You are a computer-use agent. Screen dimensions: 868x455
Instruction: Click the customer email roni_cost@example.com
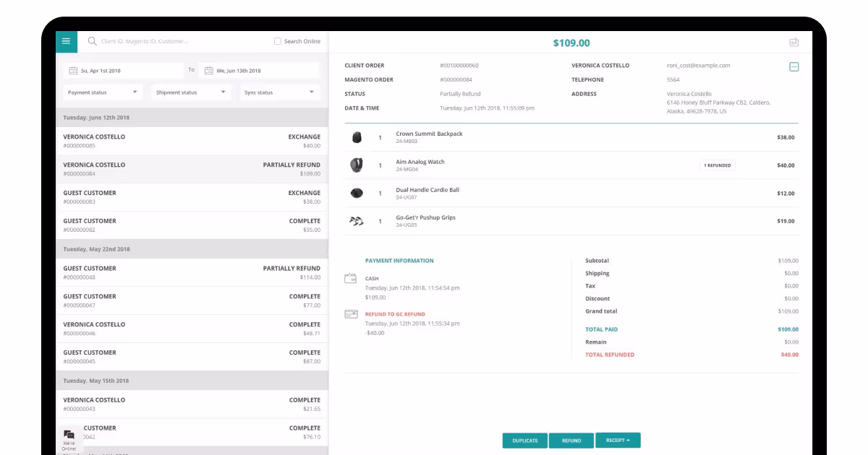point(698,65)
